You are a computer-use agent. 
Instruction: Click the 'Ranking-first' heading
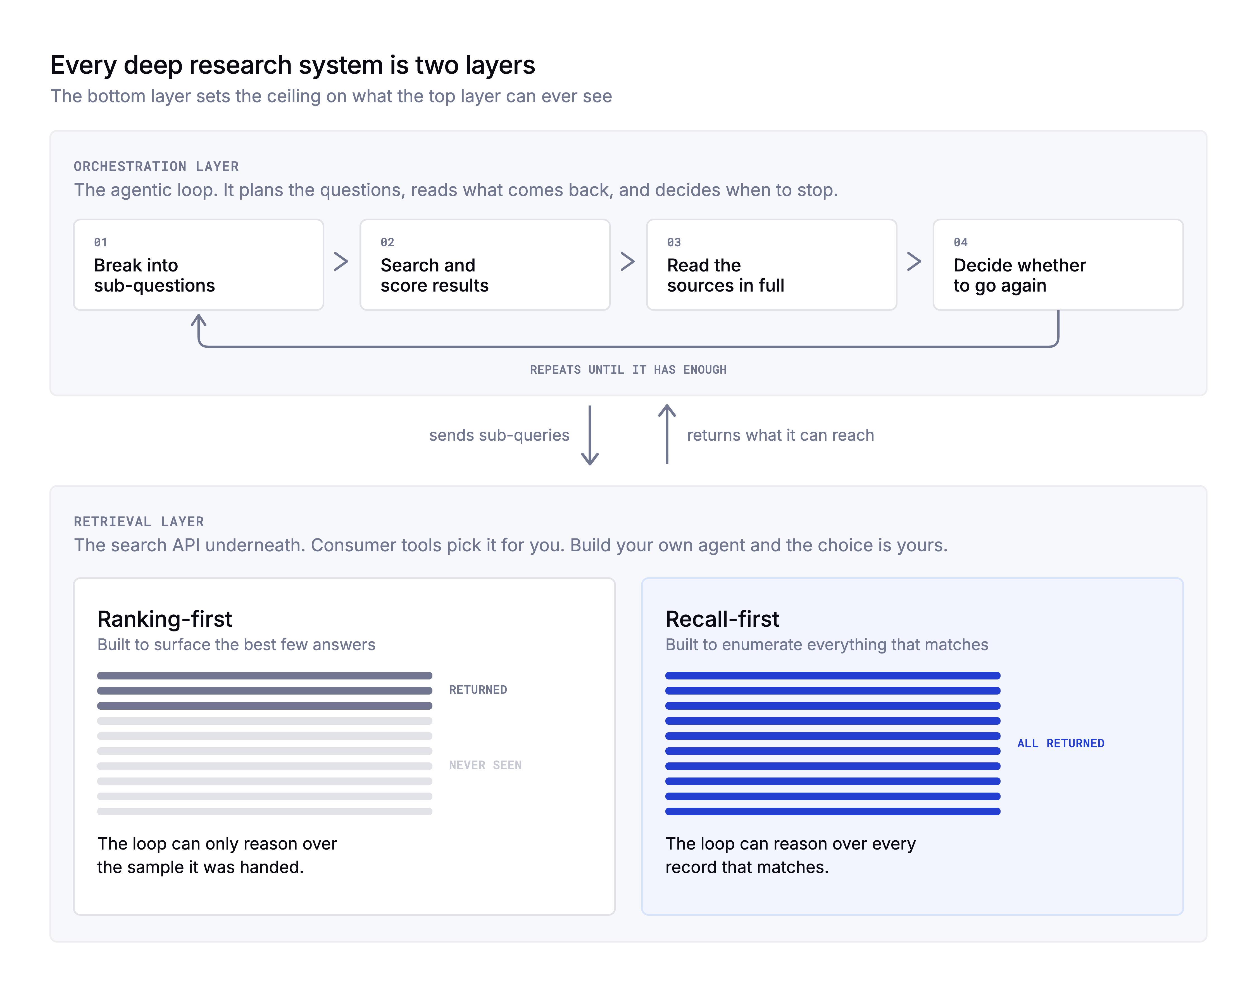click(x=165, y=619)
